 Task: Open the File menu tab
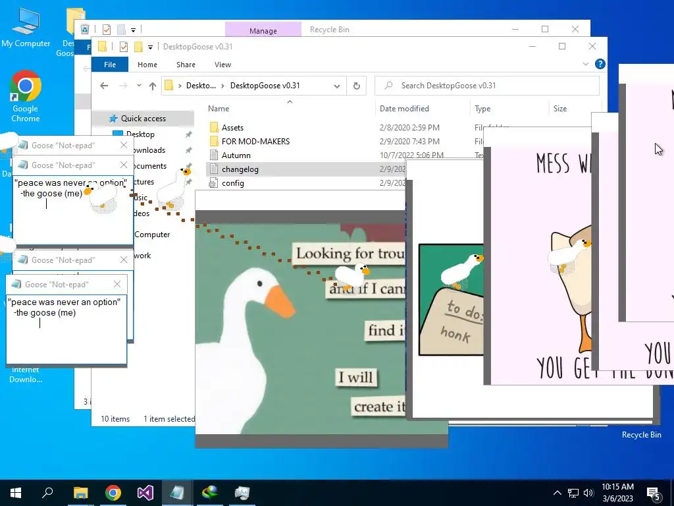110,65
